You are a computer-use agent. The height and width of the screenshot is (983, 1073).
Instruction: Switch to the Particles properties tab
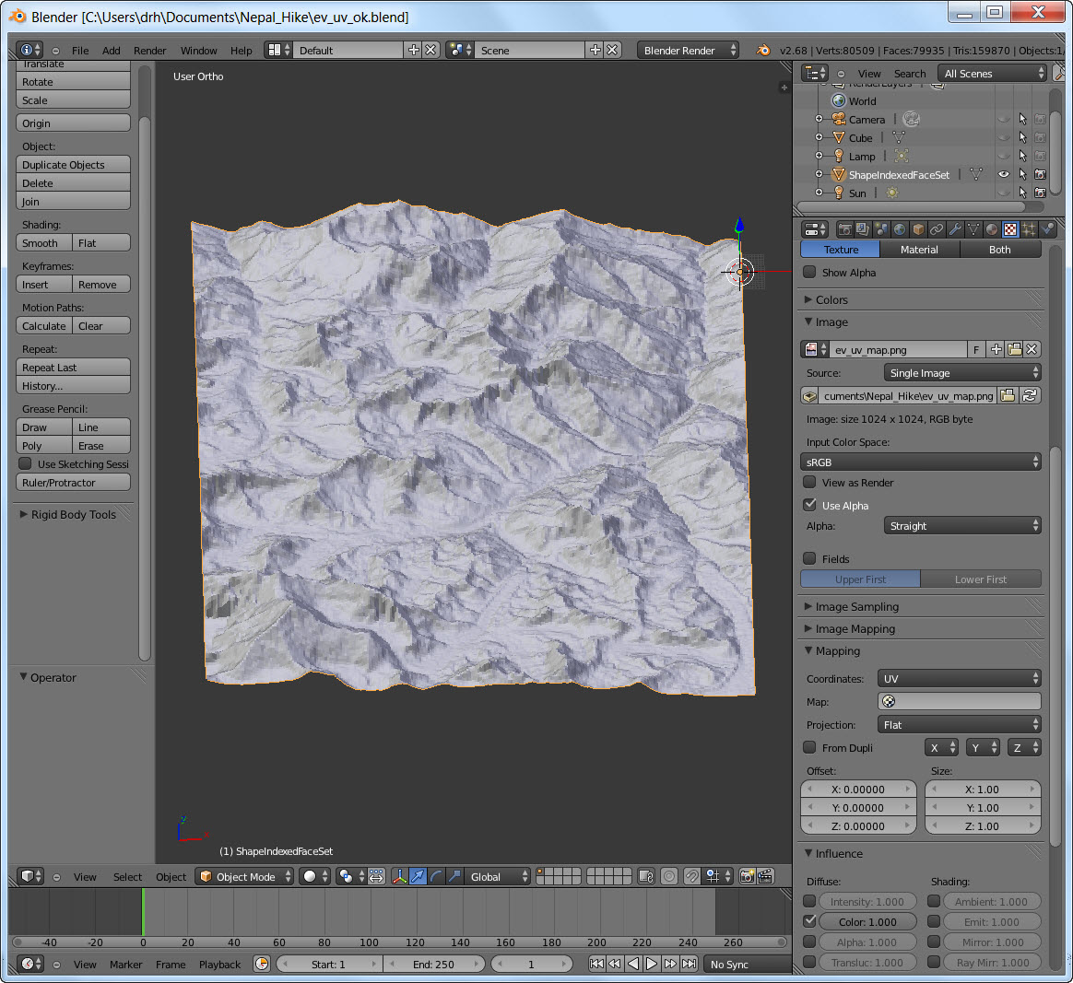pos(1029,229)
